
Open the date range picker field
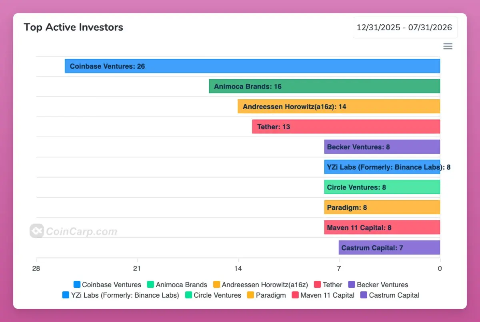point(405,28)
